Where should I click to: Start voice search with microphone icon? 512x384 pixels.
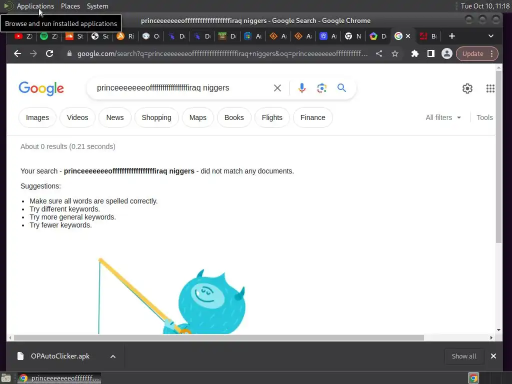click(x=301, y=88)
